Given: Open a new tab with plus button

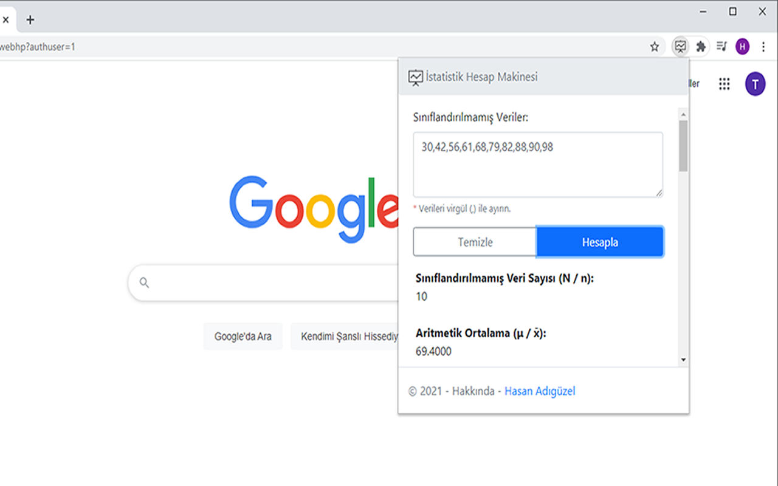Looking at the screenshot, I should click(x=30, y=20).
